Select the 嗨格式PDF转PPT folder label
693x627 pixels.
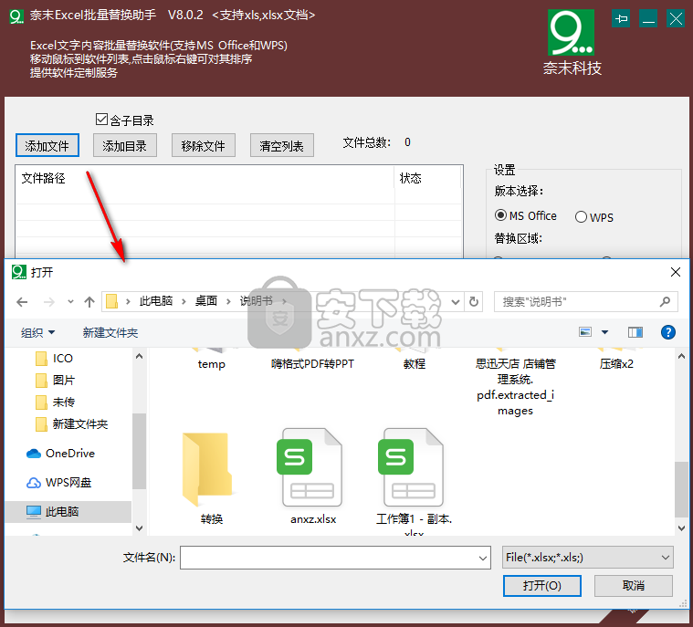point(312,364)
